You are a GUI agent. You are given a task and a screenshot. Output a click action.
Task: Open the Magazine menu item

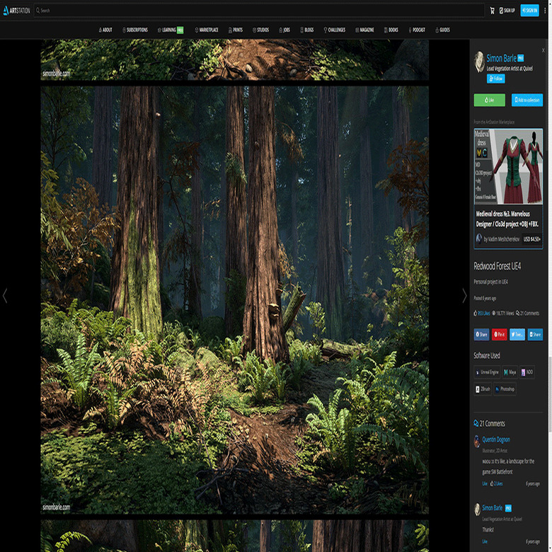point(364,30)
